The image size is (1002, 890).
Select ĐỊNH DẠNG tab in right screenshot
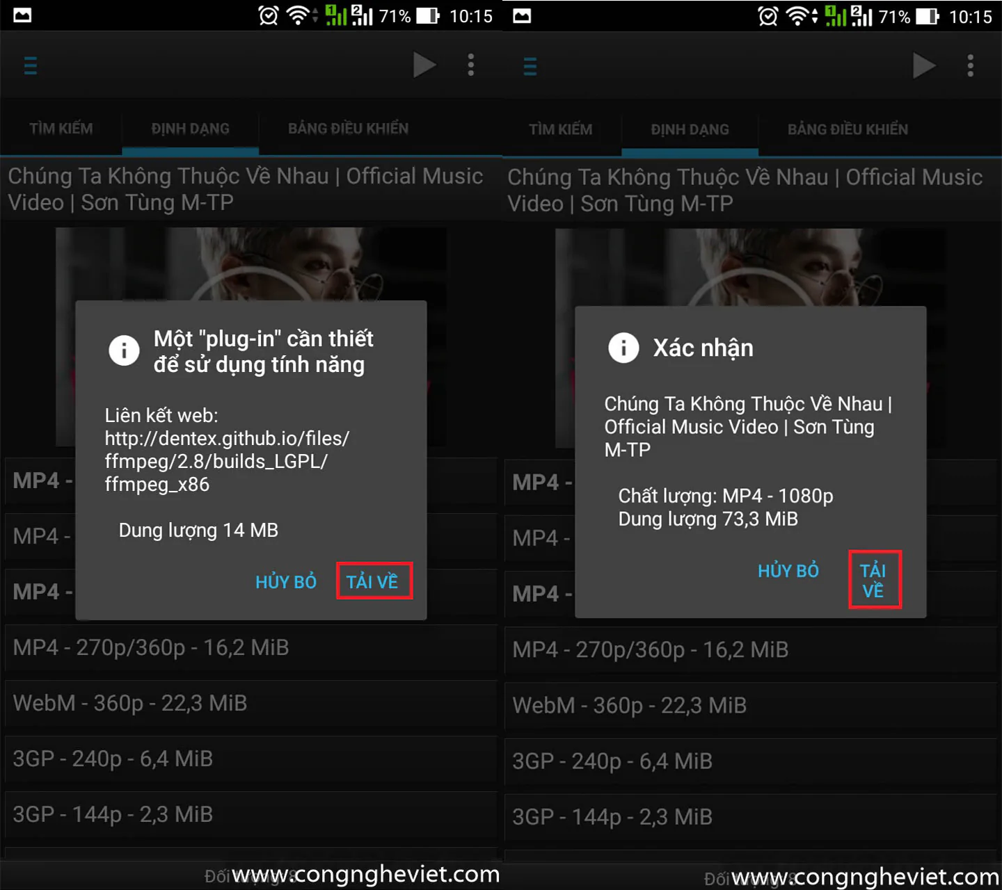click(690, 129)
